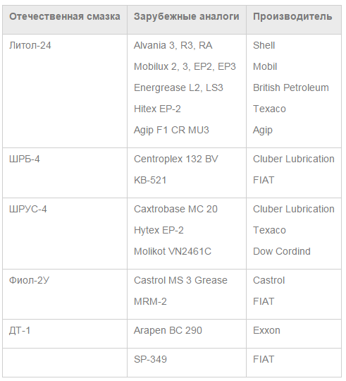Click the 'KB-521' analog text
The image size is (346, 381).
coord(150,181)
